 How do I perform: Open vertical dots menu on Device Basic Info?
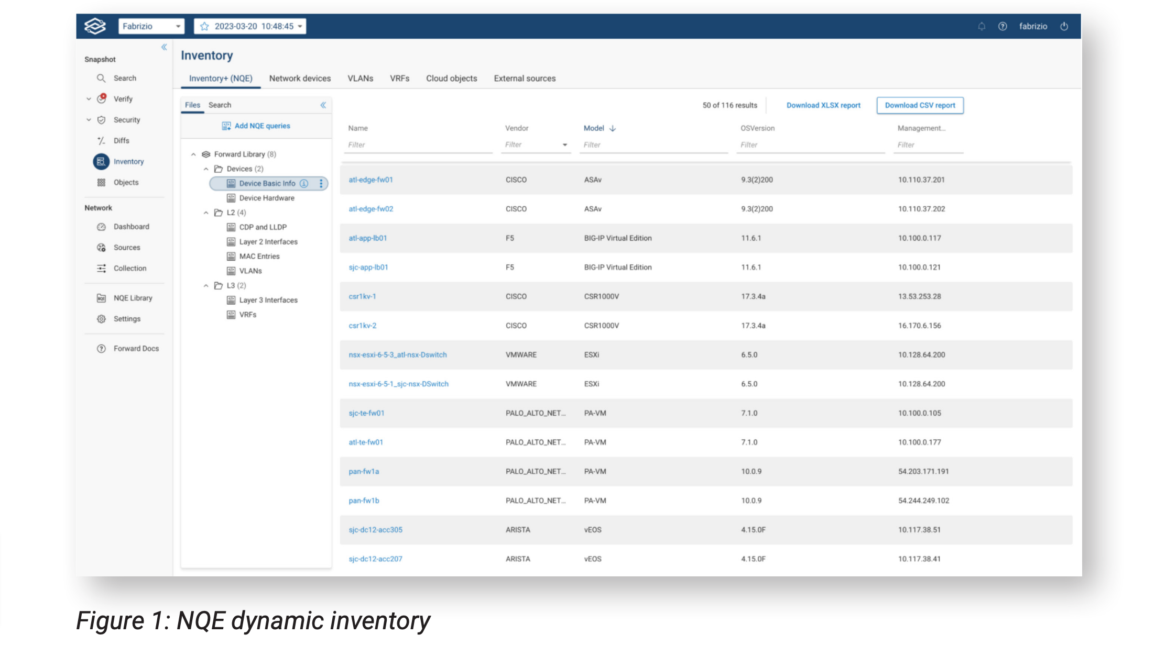point(321,184)
